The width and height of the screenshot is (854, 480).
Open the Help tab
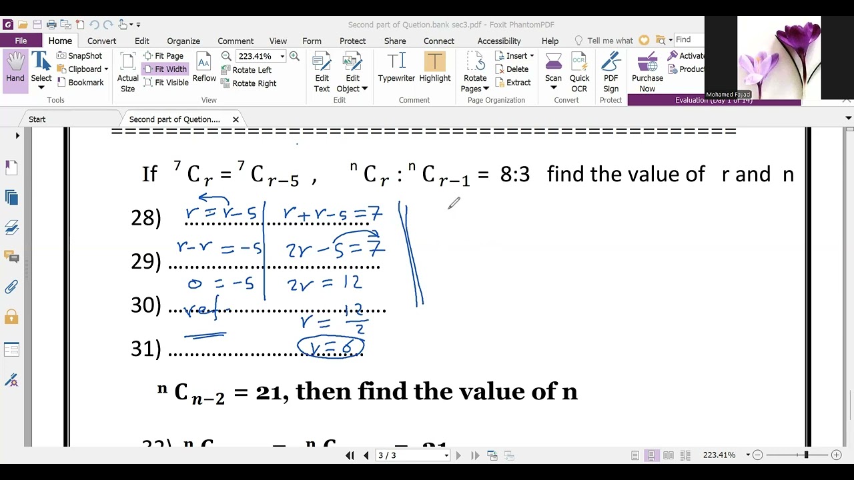[x=550, y=41]
